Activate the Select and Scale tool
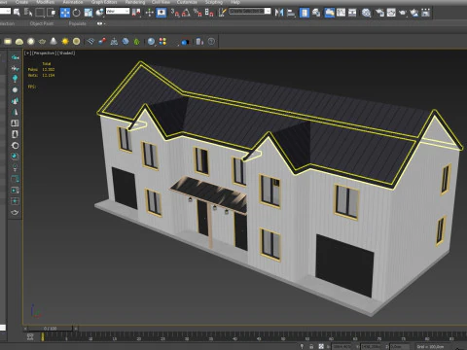467x350 pixels. point(89,13)
